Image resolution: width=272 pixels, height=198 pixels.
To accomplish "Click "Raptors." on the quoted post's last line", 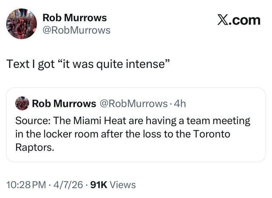I will click(x=34, y=147).
